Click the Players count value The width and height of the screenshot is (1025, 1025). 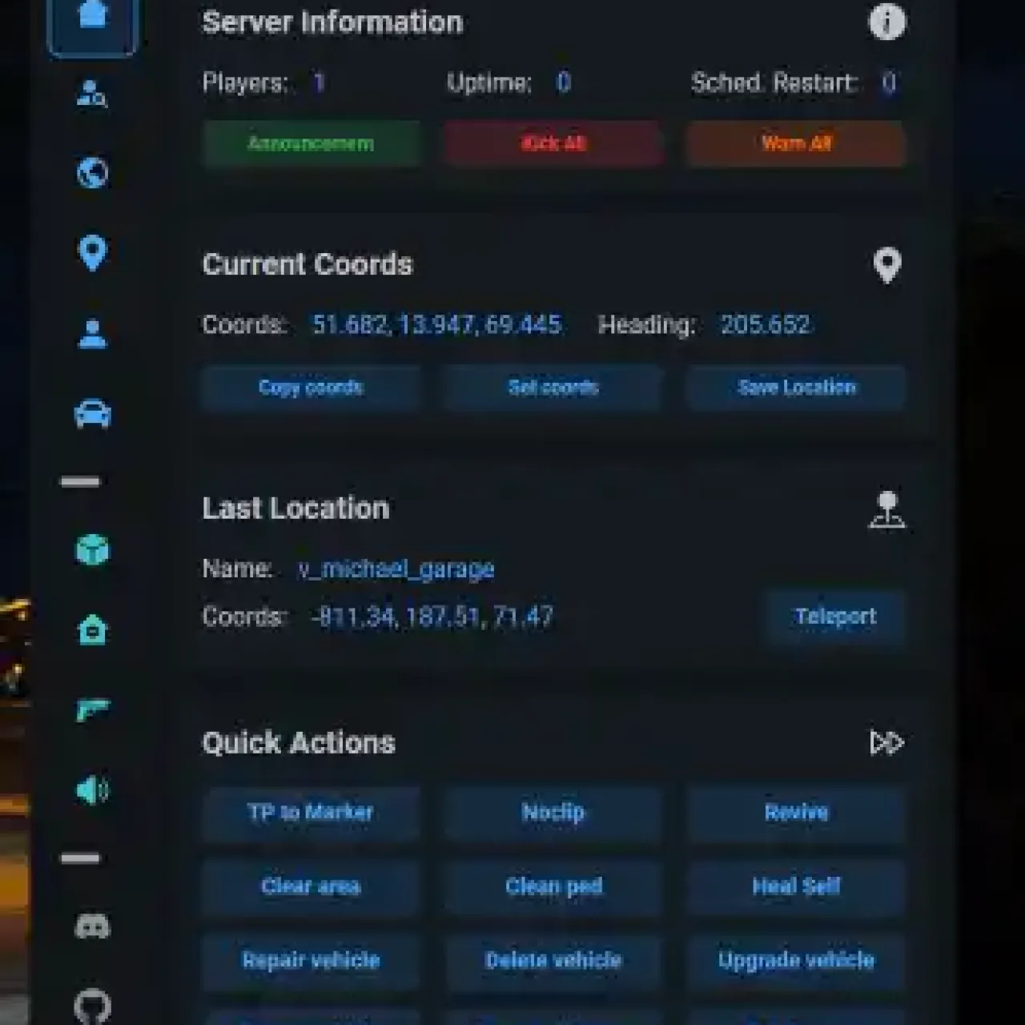pyautogui.click(x=319, y=82)
